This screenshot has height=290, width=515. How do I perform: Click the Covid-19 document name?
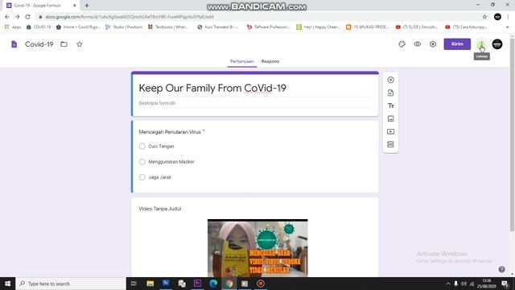point(39,44)
